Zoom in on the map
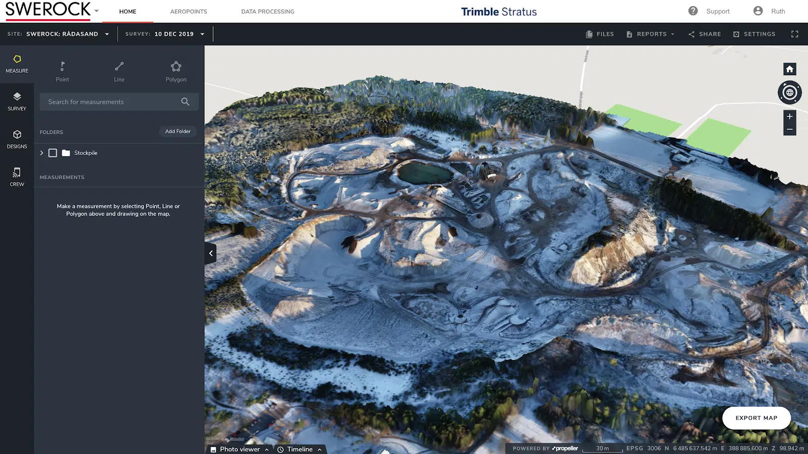The height and width of the screenshot is (454, 808). tap(789, 117)
